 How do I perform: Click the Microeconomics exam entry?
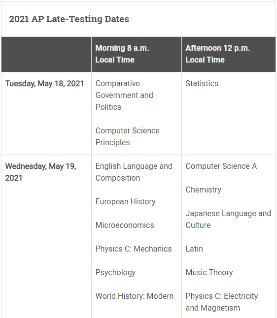(125, 225)
